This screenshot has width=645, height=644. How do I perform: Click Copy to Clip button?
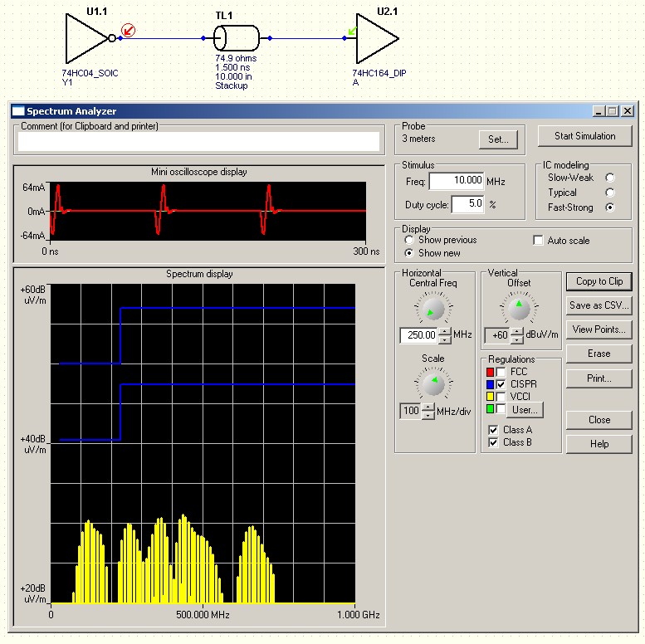pos(599,281)
